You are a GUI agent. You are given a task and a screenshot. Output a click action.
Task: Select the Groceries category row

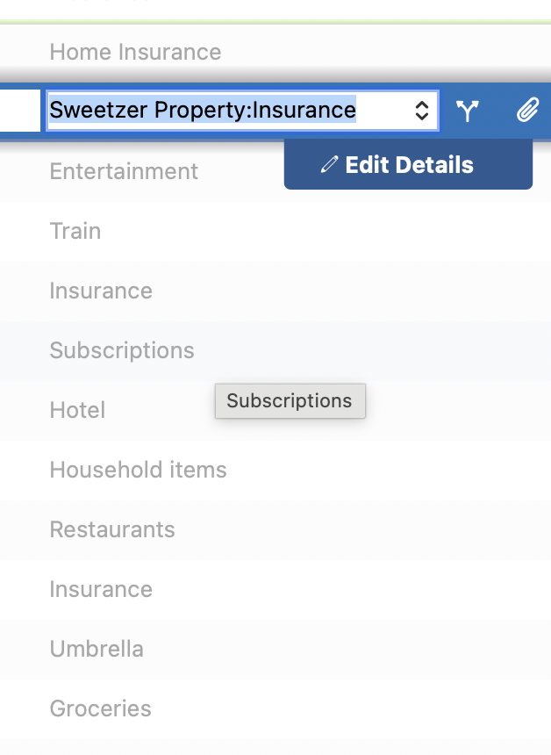[100, 708]
